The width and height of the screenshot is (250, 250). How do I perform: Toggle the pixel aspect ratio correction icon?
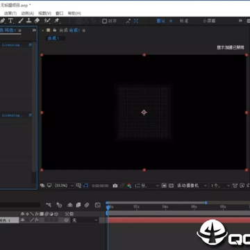[x=235, y=185]
